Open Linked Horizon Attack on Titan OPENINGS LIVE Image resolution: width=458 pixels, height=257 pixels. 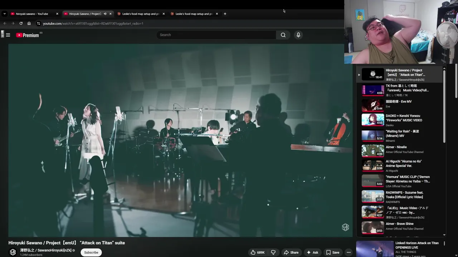(417, 245)
